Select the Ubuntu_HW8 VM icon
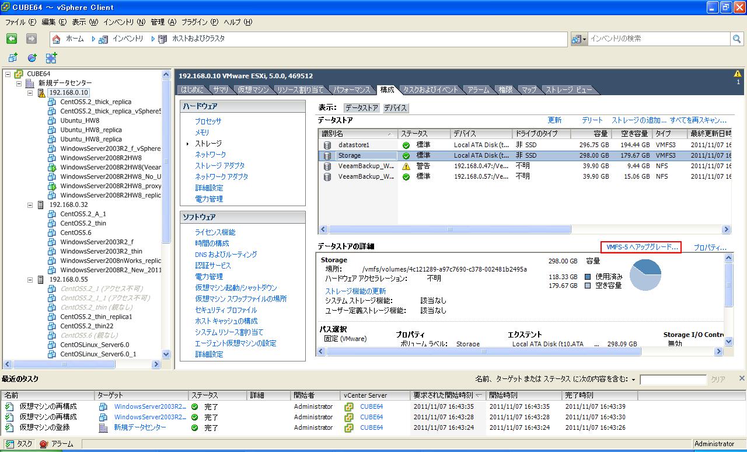Viewport: 747px width, 452px height. point(52,120)
